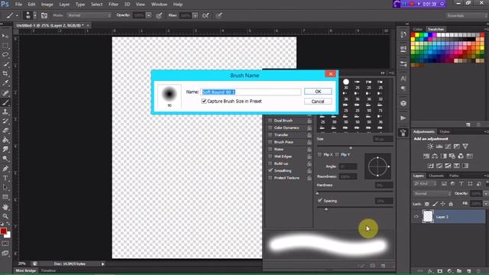This screenshot has height=275, width=489.
Task: Select the Brush tool in toolbox
Action: point(5,102)
